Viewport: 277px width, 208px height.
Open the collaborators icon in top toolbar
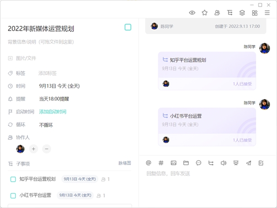pos(217,13)
